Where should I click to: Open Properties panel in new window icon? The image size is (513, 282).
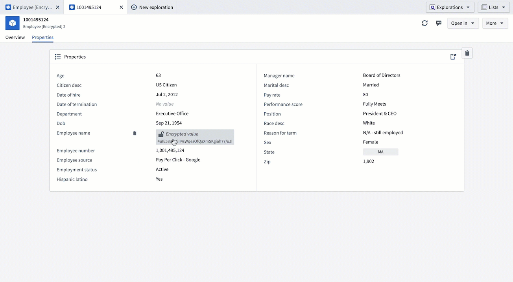(453, 57)
